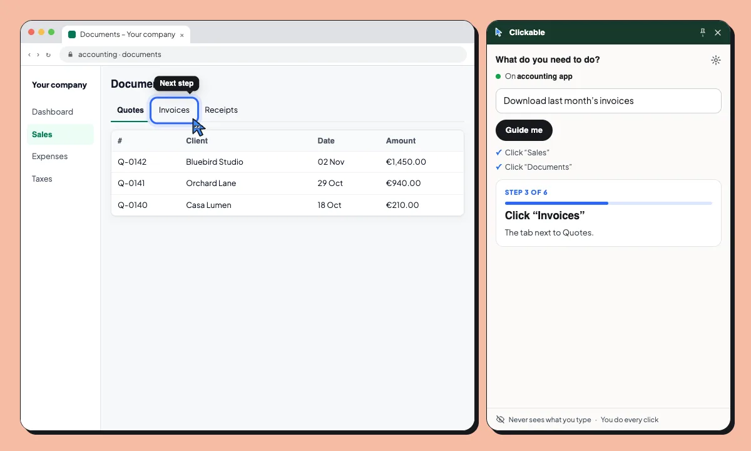The height and width of the screenshot is (451, 751).
Task: Open Clickable settings gear
Action: coord(716,60)
